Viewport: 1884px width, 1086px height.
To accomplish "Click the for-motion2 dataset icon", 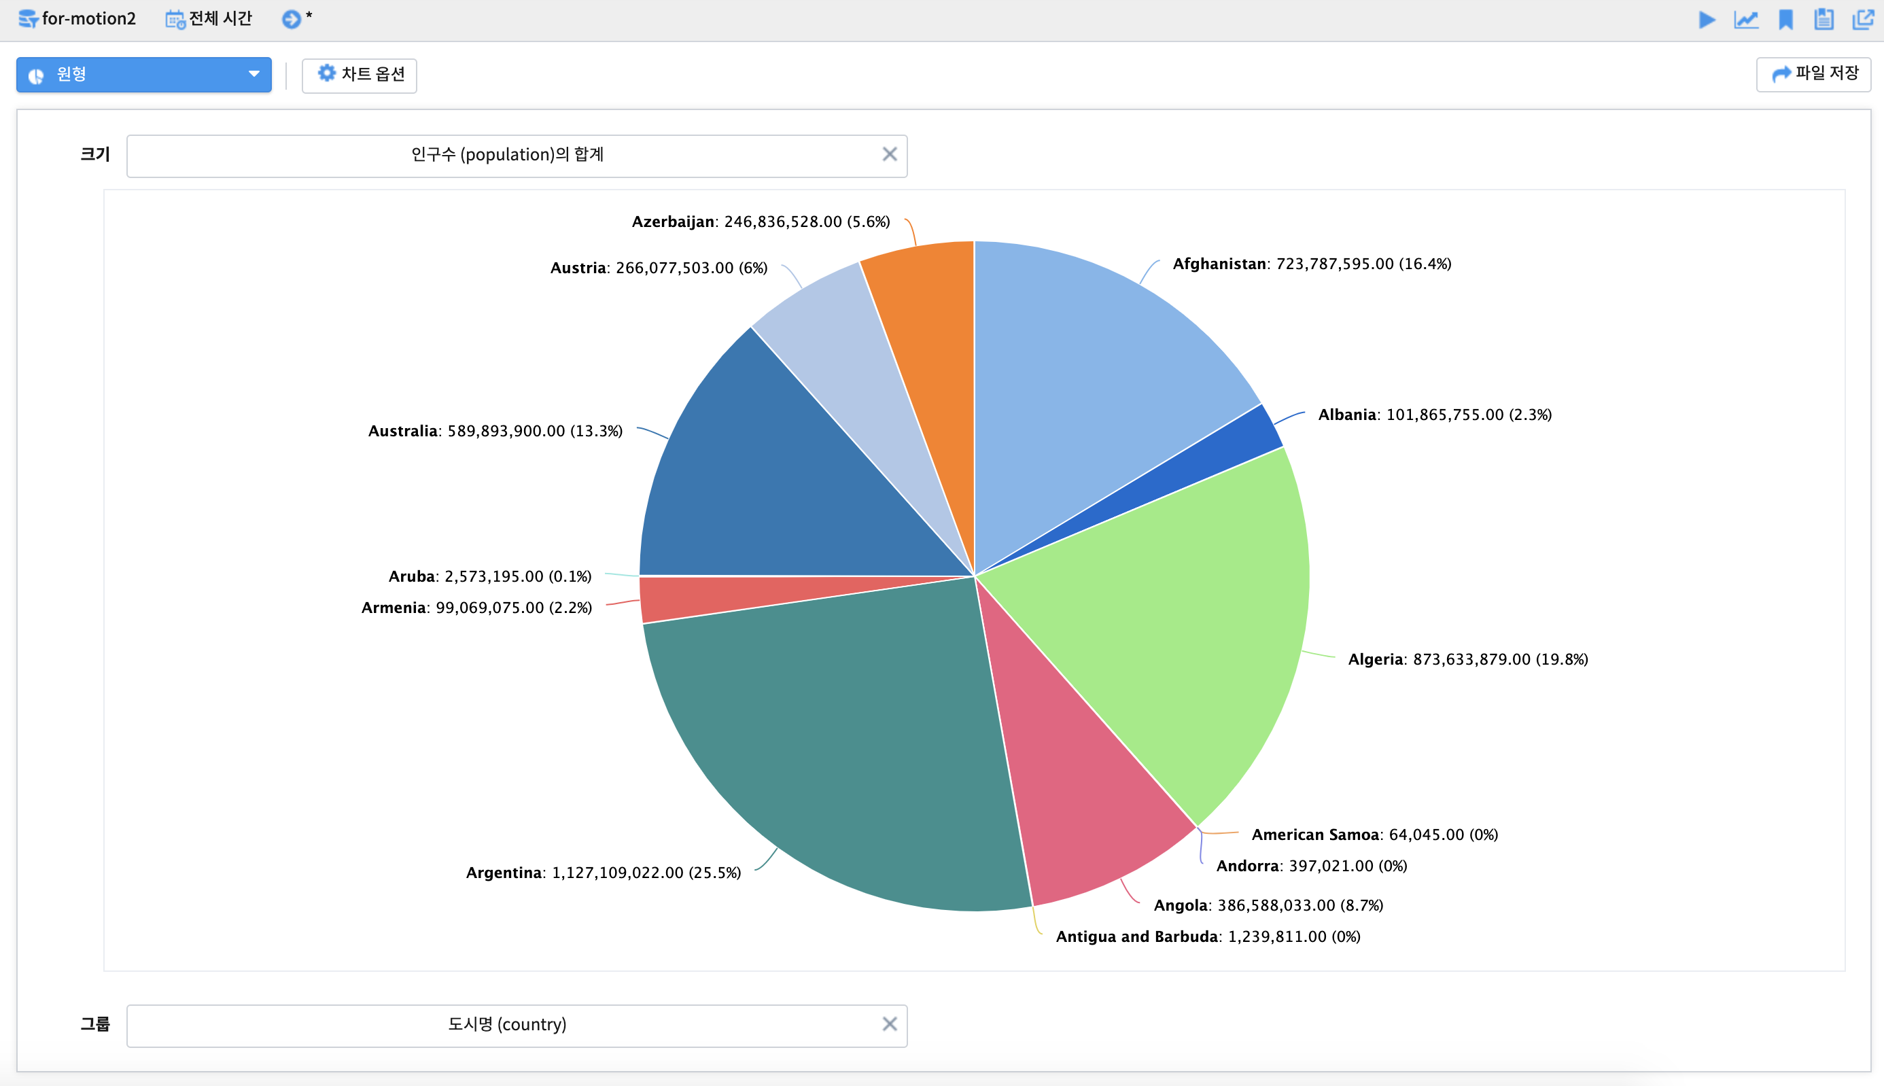I will 28,18.
